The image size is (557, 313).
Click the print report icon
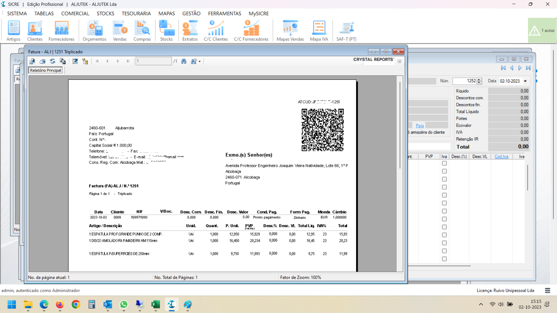(42, 61)
